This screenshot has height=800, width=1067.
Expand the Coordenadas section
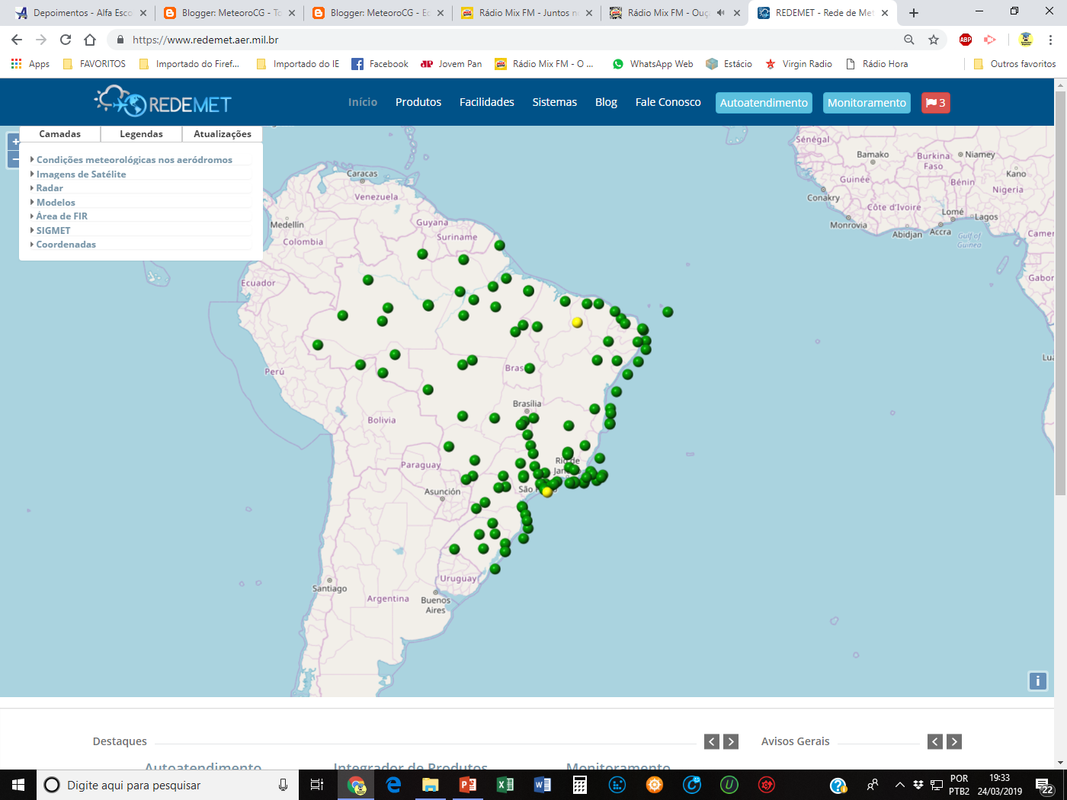pyautogui.click(x=66, y=244)
